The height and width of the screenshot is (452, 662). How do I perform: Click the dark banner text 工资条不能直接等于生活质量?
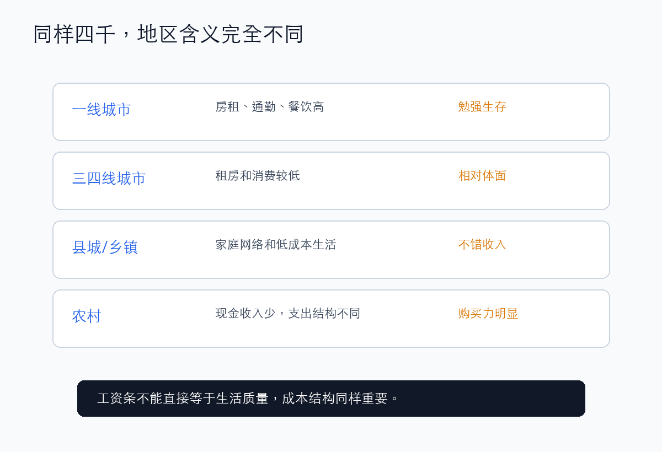183,399
